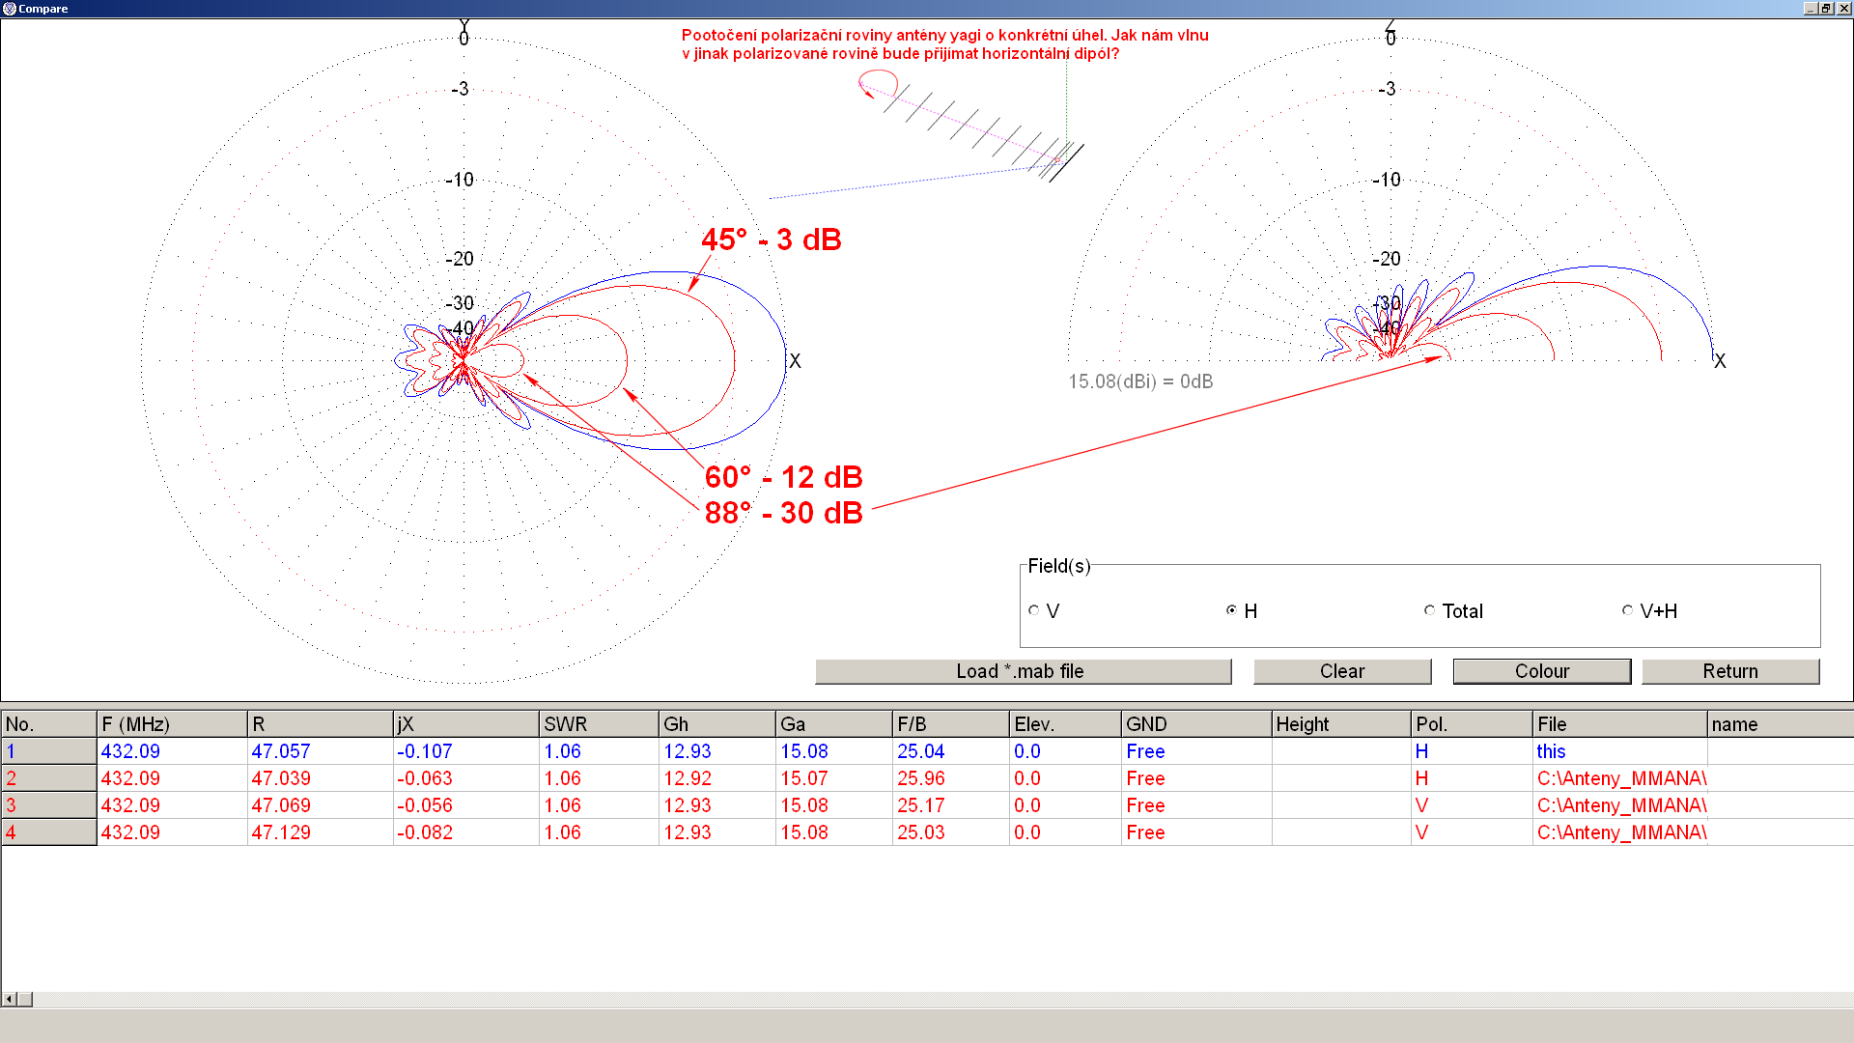The height and width of the screenshot is (1043, 1854).
Task: Select the V field radio button
Action: [x=1034, y=610]
